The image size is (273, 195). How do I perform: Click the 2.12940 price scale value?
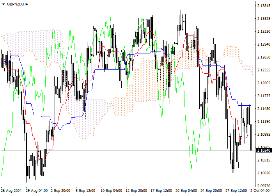[x=264, y=44]
